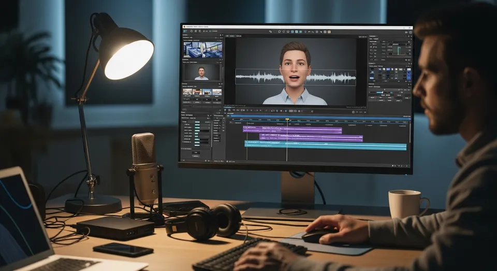This screenshot has width=497, height=271.
Task: Select the lower purple clip on the timeline
Action: tap(311, 138)
